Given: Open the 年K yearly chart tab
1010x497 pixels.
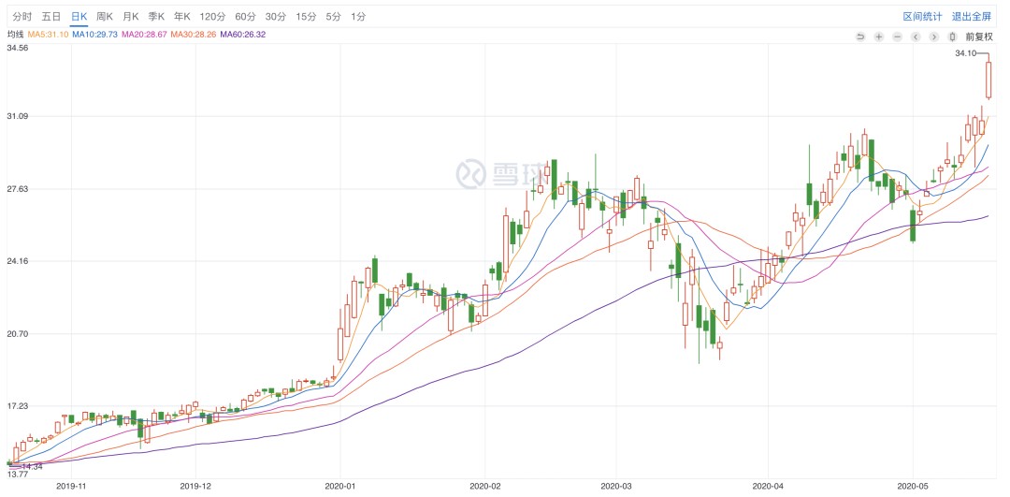Looking at the screenshot, I should [x=182, y=17].
